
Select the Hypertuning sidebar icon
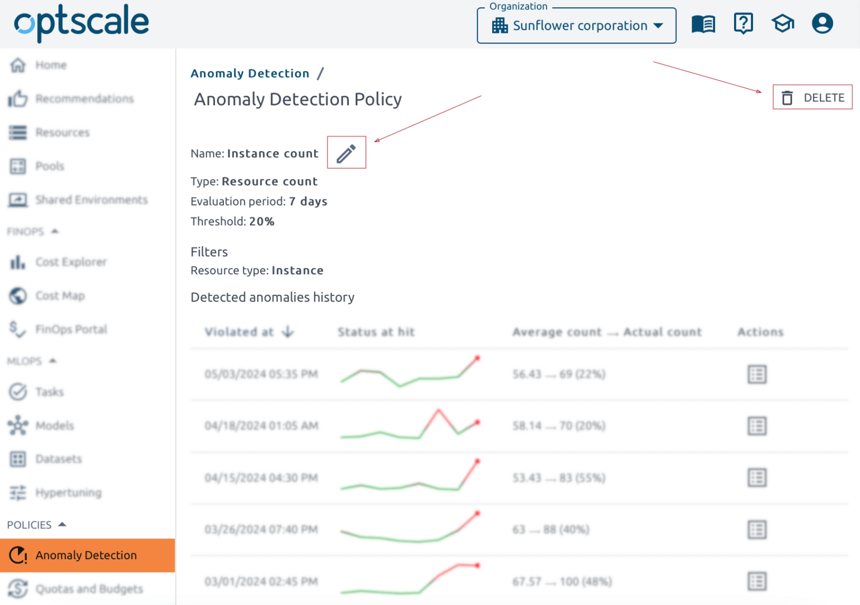coord(17,493)
